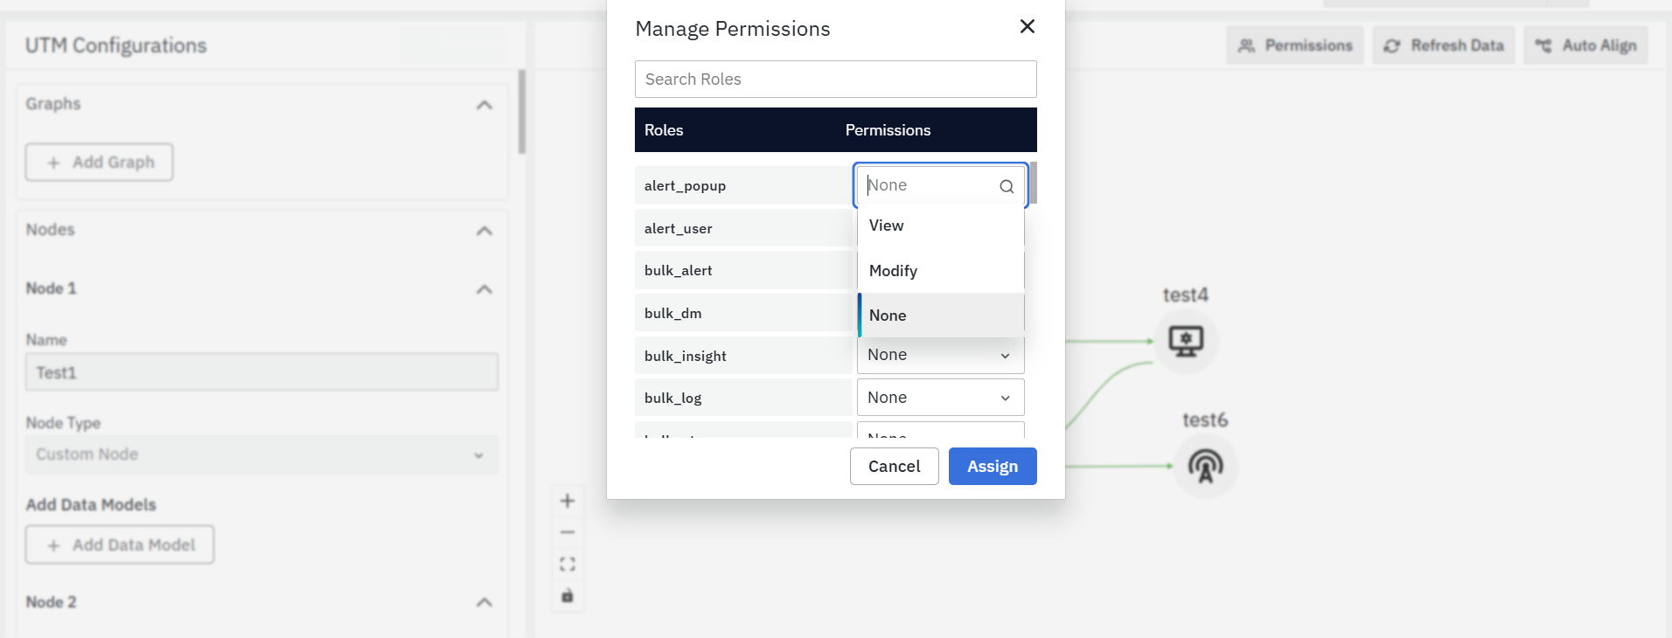Open the bulk_insight permission dropdown
The width and height of the screenshot is (1672, 638).
(940, 355)
